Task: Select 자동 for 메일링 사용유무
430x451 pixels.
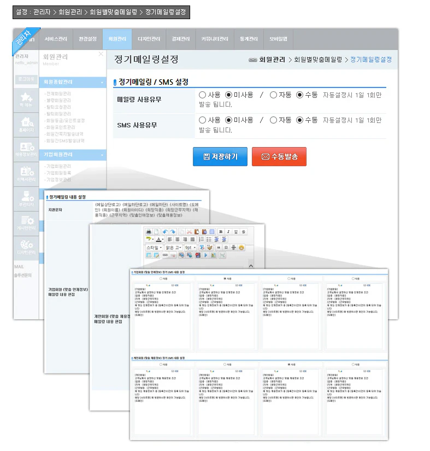Action: tap(273, 95)
